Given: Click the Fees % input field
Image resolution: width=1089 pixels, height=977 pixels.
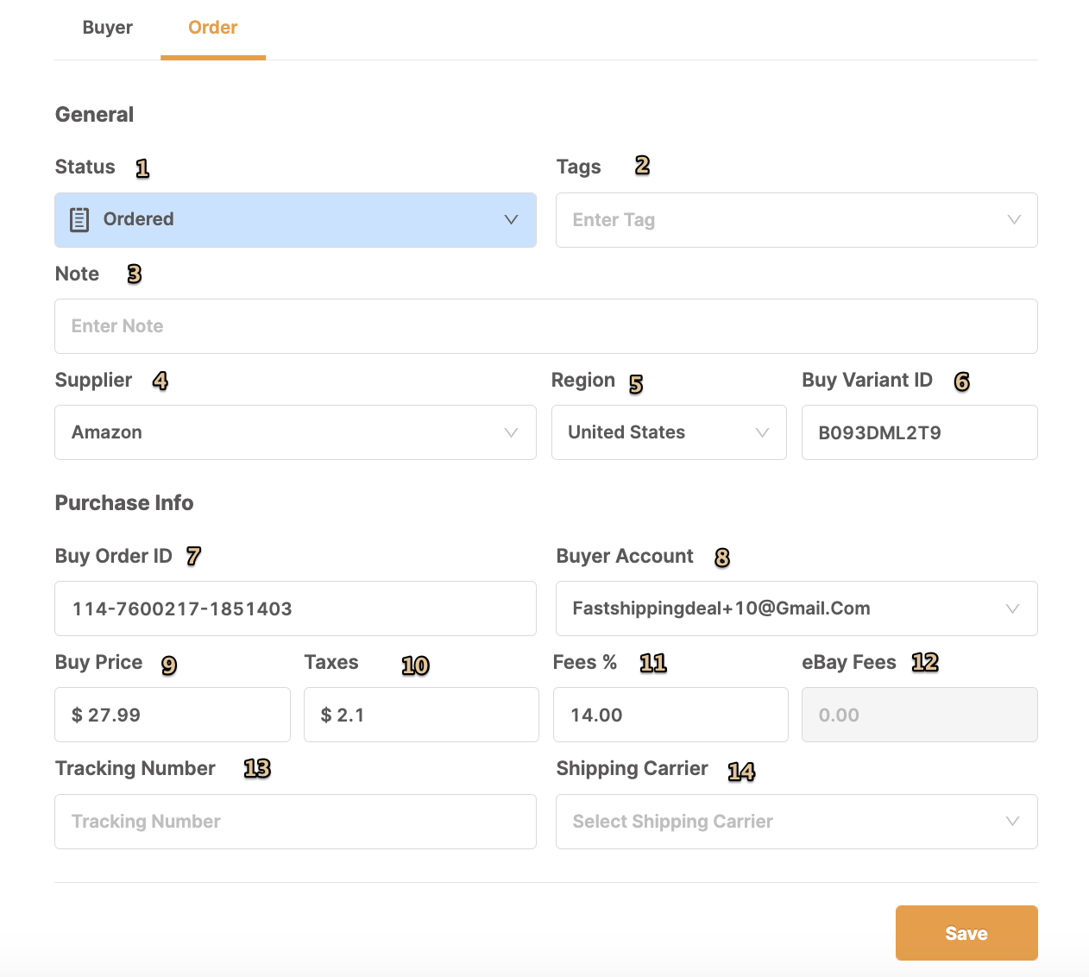Looking at the screenshot, I should [x=670, y=715].
